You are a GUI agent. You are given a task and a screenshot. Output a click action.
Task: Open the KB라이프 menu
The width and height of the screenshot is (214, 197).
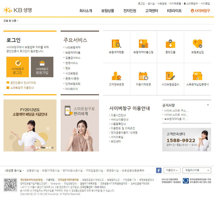pyautogui.click(x=174, y=11)
